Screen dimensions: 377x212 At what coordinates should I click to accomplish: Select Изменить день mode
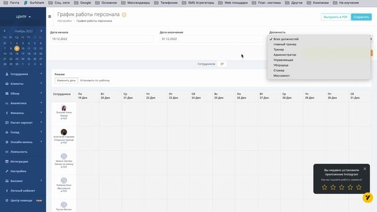(67, 81)
